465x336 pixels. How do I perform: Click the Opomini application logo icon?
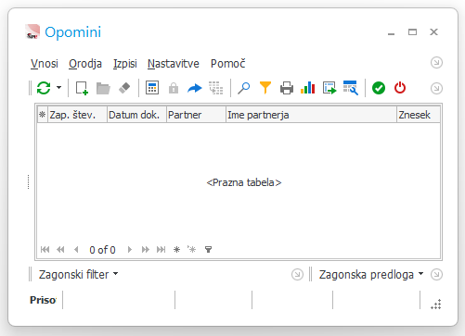(32, 31)
